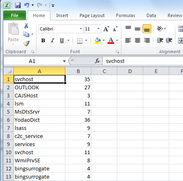Open underline style dropdown
183x181 pixels.
coord(69,41)
